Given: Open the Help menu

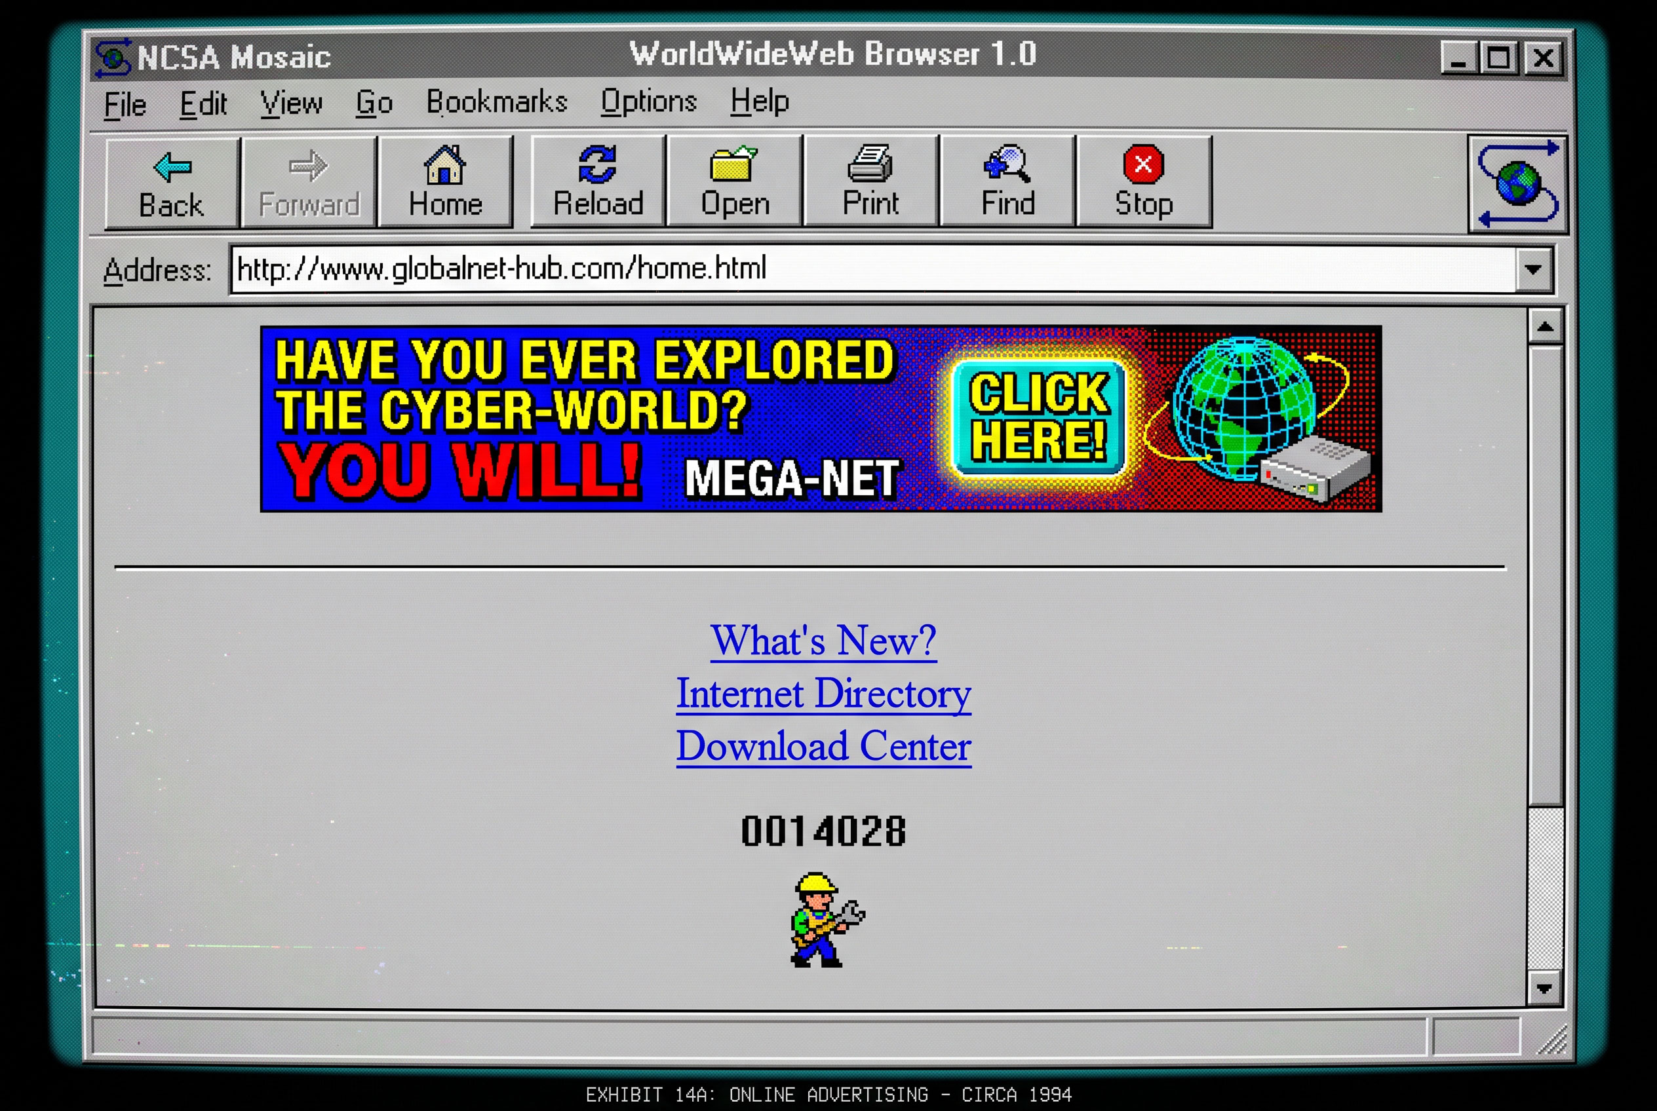Looking at the screenshot, I should [760, 102].
